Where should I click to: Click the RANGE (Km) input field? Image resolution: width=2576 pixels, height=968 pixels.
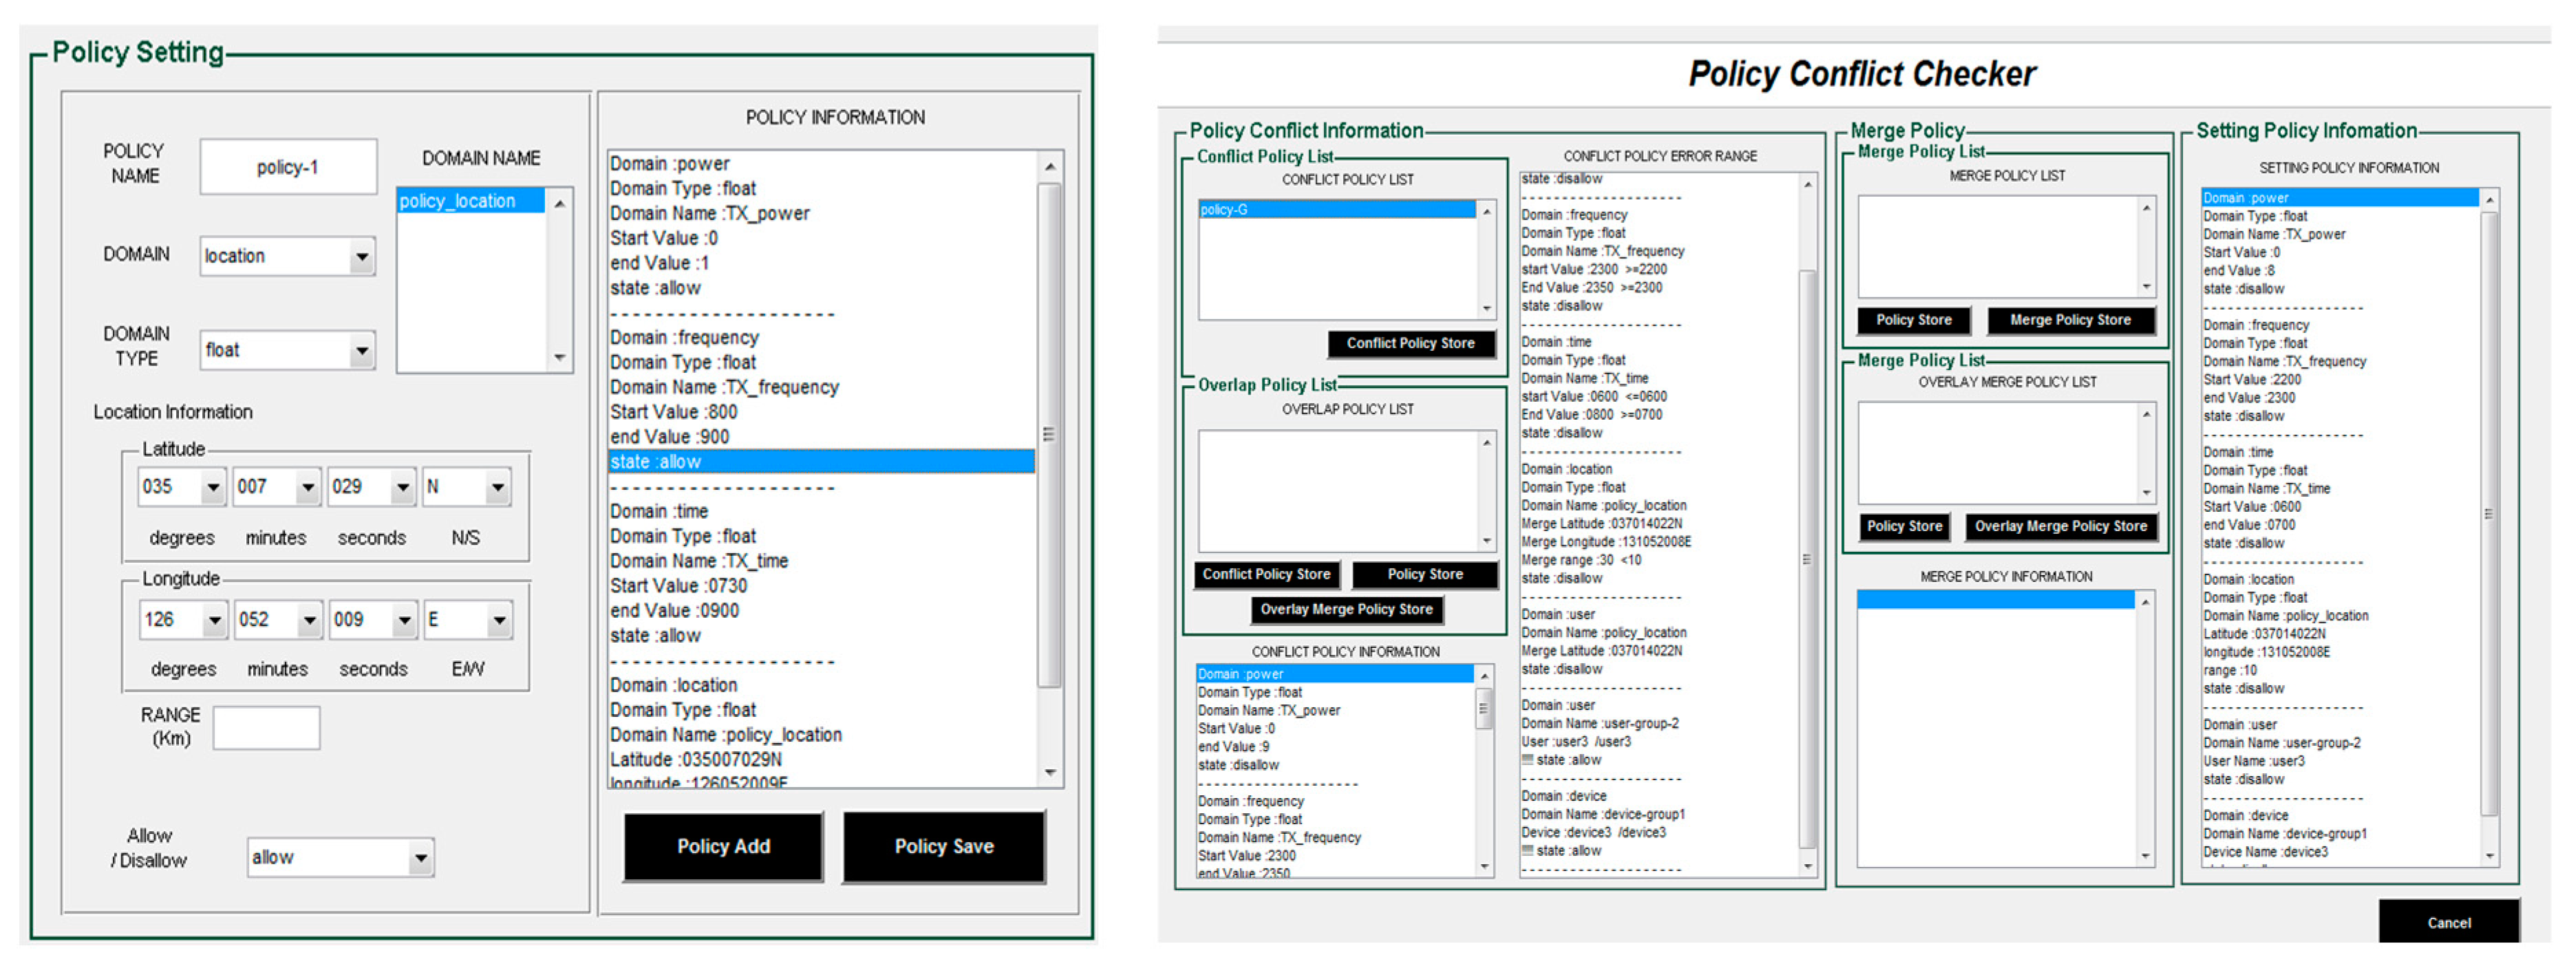point(266,728)
